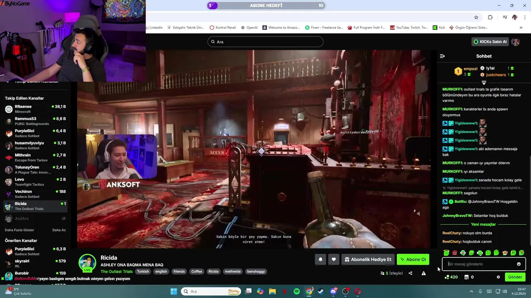
Task: Select the methwide tag
Action: coord(233,272)
